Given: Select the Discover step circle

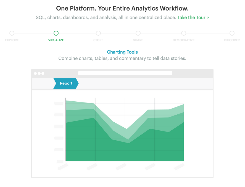Looking at the screenshot, I should tap(232, 33).
